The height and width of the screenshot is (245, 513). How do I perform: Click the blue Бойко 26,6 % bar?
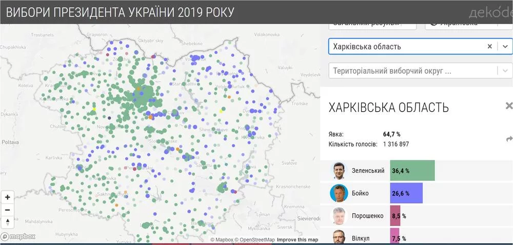pyautogui.click(x=406, y=193)
